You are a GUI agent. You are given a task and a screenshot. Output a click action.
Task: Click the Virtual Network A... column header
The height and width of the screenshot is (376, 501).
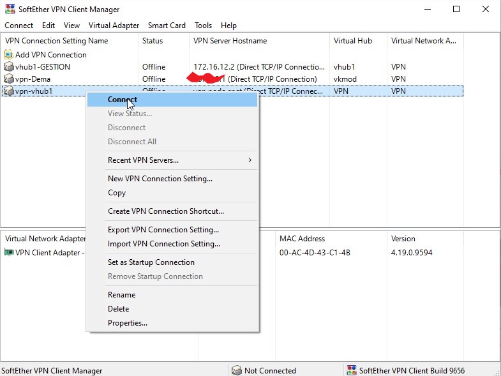pos(425,41)
